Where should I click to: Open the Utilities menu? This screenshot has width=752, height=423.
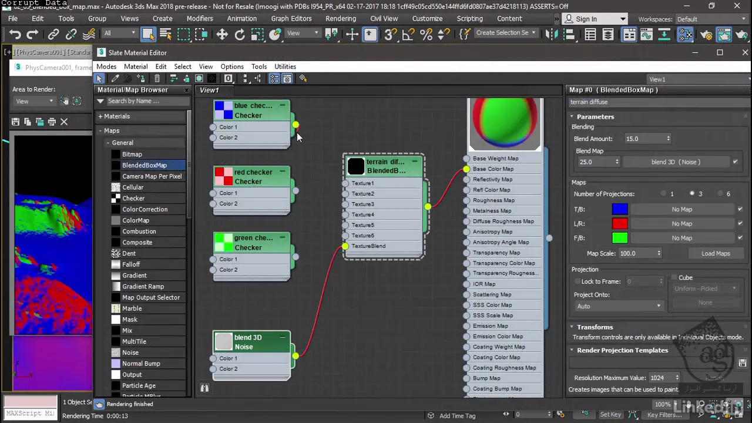point(285,66)
